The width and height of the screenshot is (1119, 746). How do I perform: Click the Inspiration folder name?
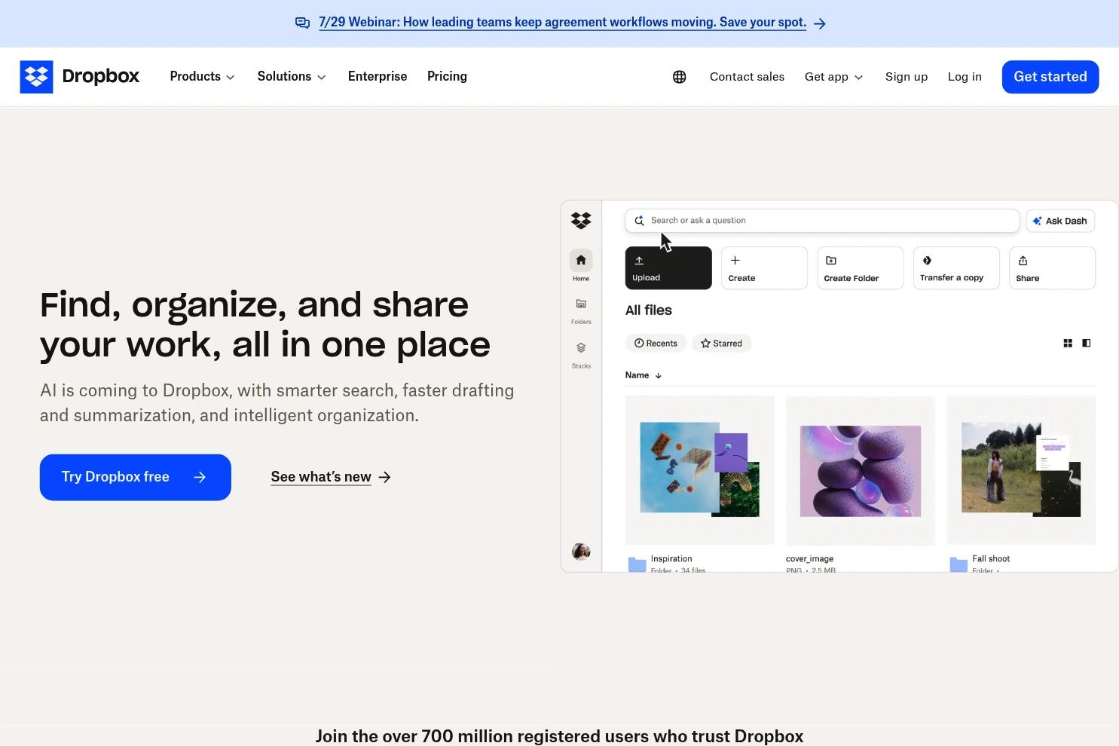coord(671,559)
